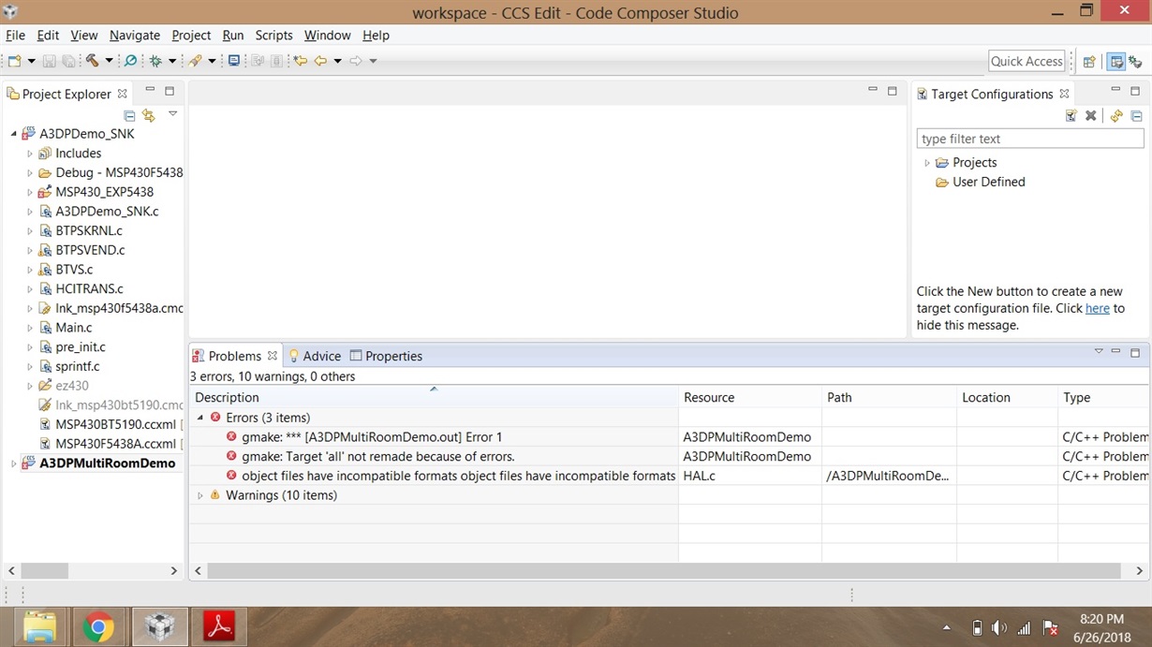Click the Project Explorer horizontal scrollbar
The width and height of the screenshot is (1152, 647).
click(45, 570)
